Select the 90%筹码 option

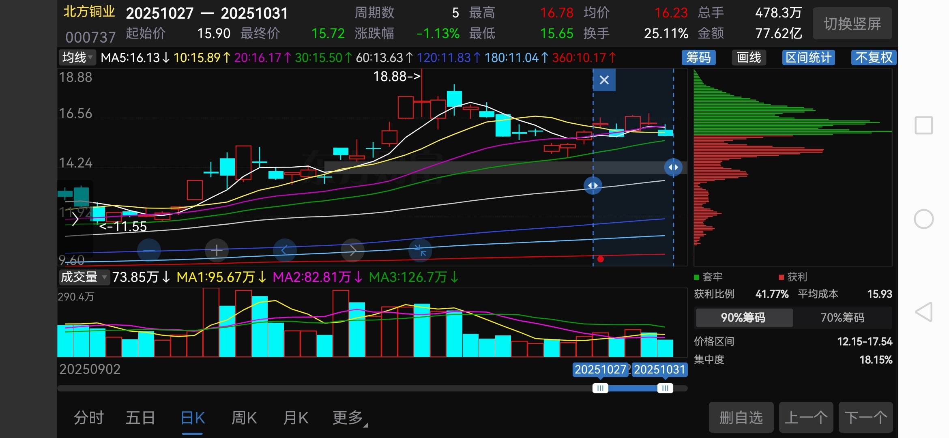point(743,318)
